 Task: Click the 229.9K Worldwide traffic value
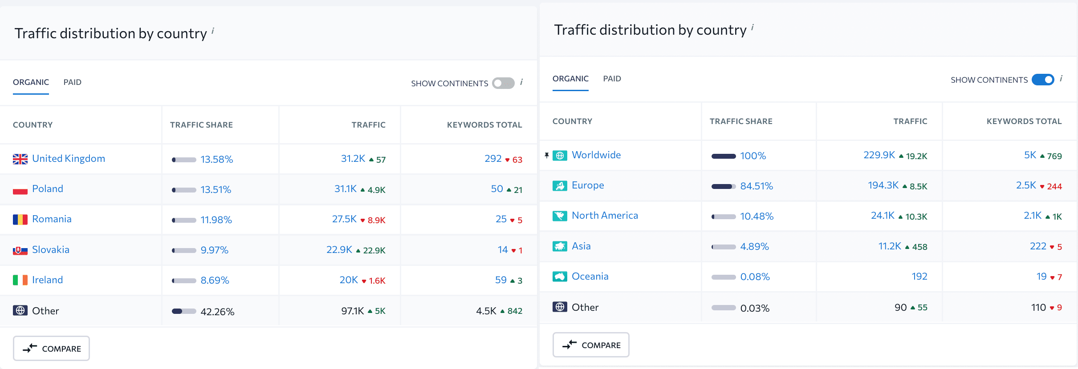tap(879, 155)
